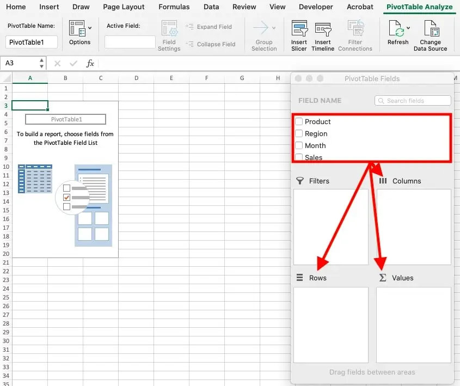Screen dimensions: 460x386
Task: Open the Formulas ribbon tab
Action: click(174, 7)
